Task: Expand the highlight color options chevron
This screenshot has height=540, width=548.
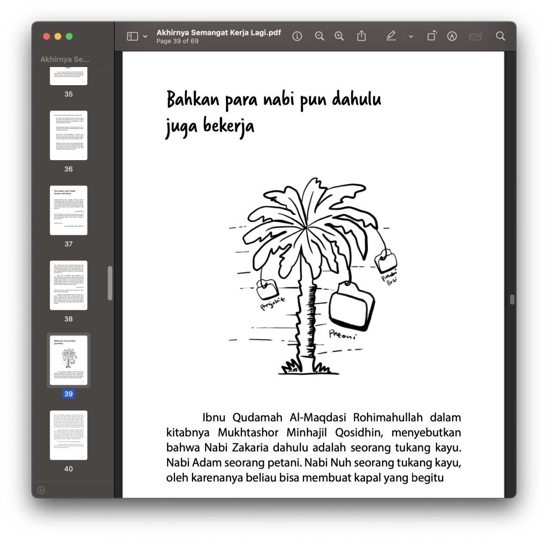Action: pyautogui.click(x=411, y=36)
